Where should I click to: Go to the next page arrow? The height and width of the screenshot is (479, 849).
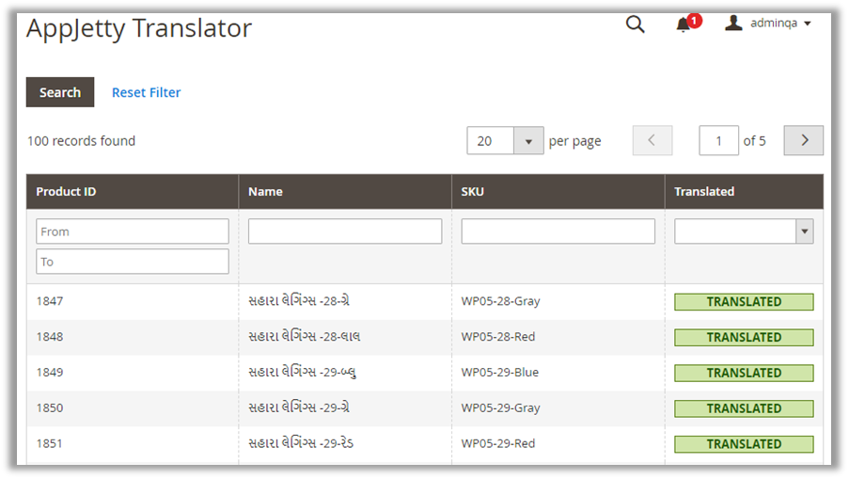click(803, 140)
